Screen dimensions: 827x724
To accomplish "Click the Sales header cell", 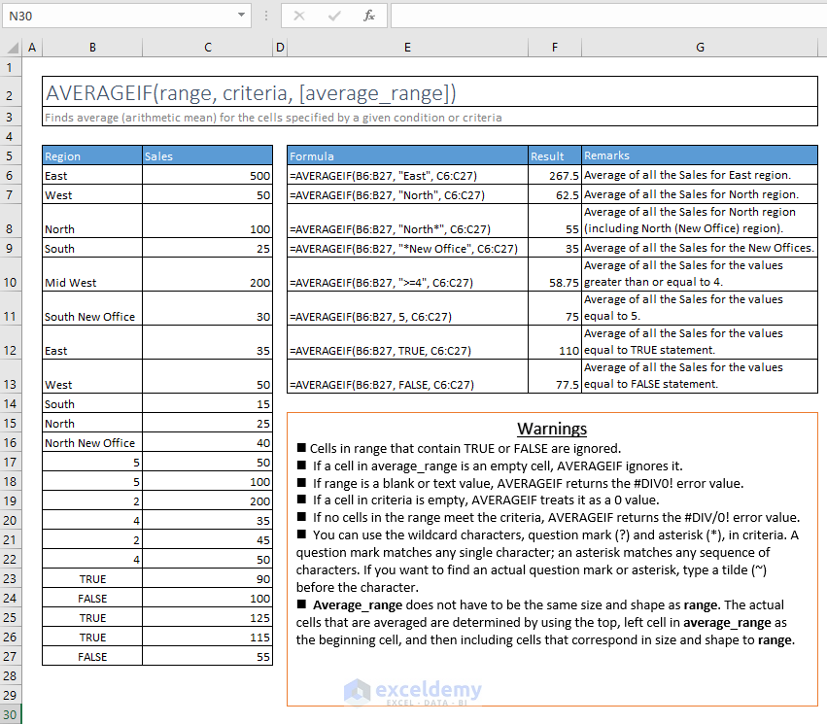I will pos(207,155).
